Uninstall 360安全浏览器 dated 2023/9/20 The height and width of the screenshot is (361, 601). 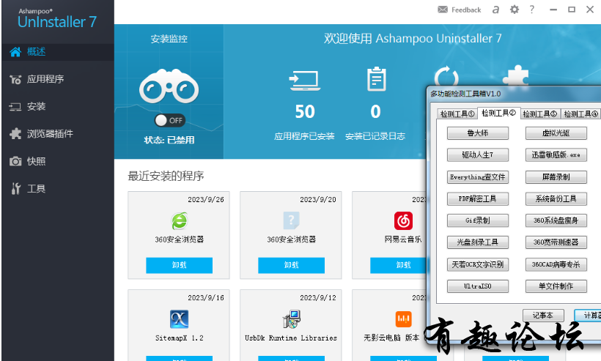point(291,265)
